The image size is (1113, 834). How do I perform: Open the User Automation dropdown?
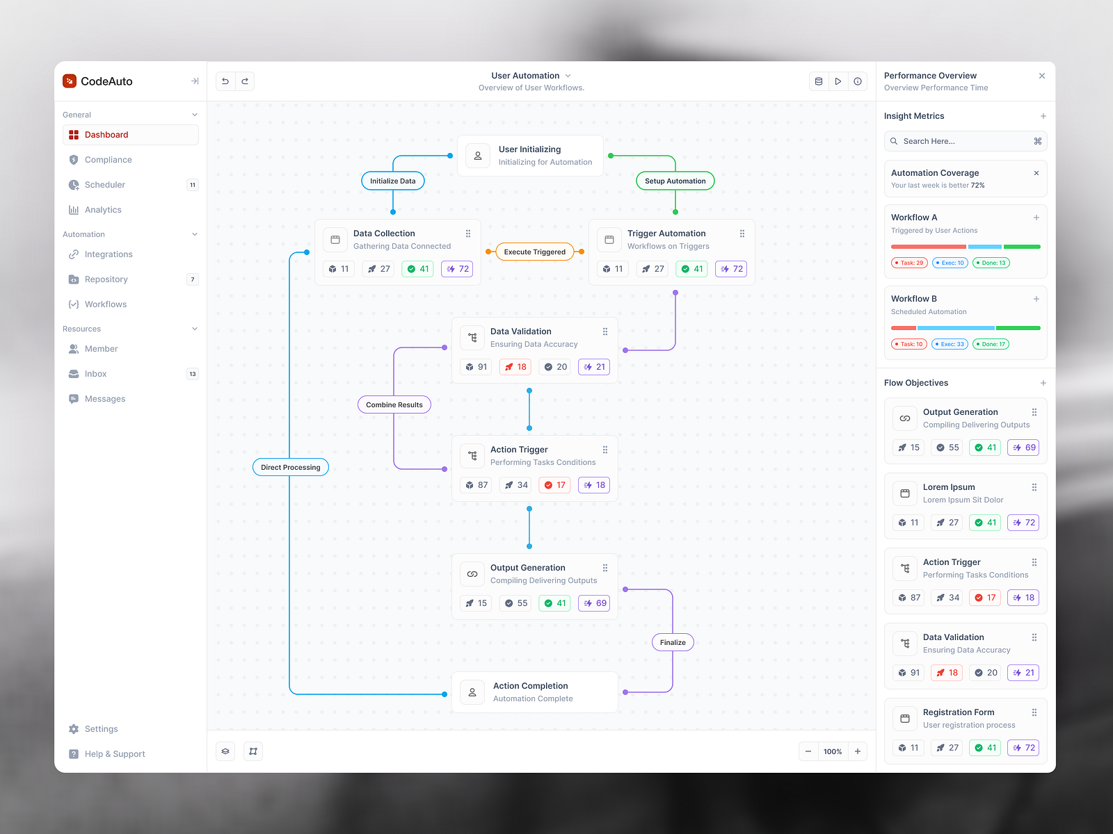click(568, 75)
